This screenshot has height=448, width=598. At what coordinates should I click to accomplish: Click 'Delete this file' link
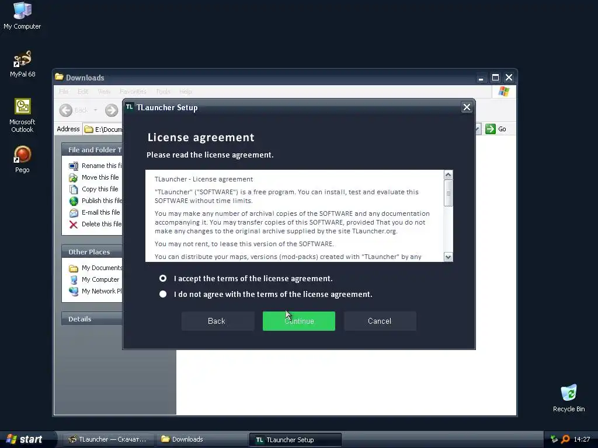102,224
